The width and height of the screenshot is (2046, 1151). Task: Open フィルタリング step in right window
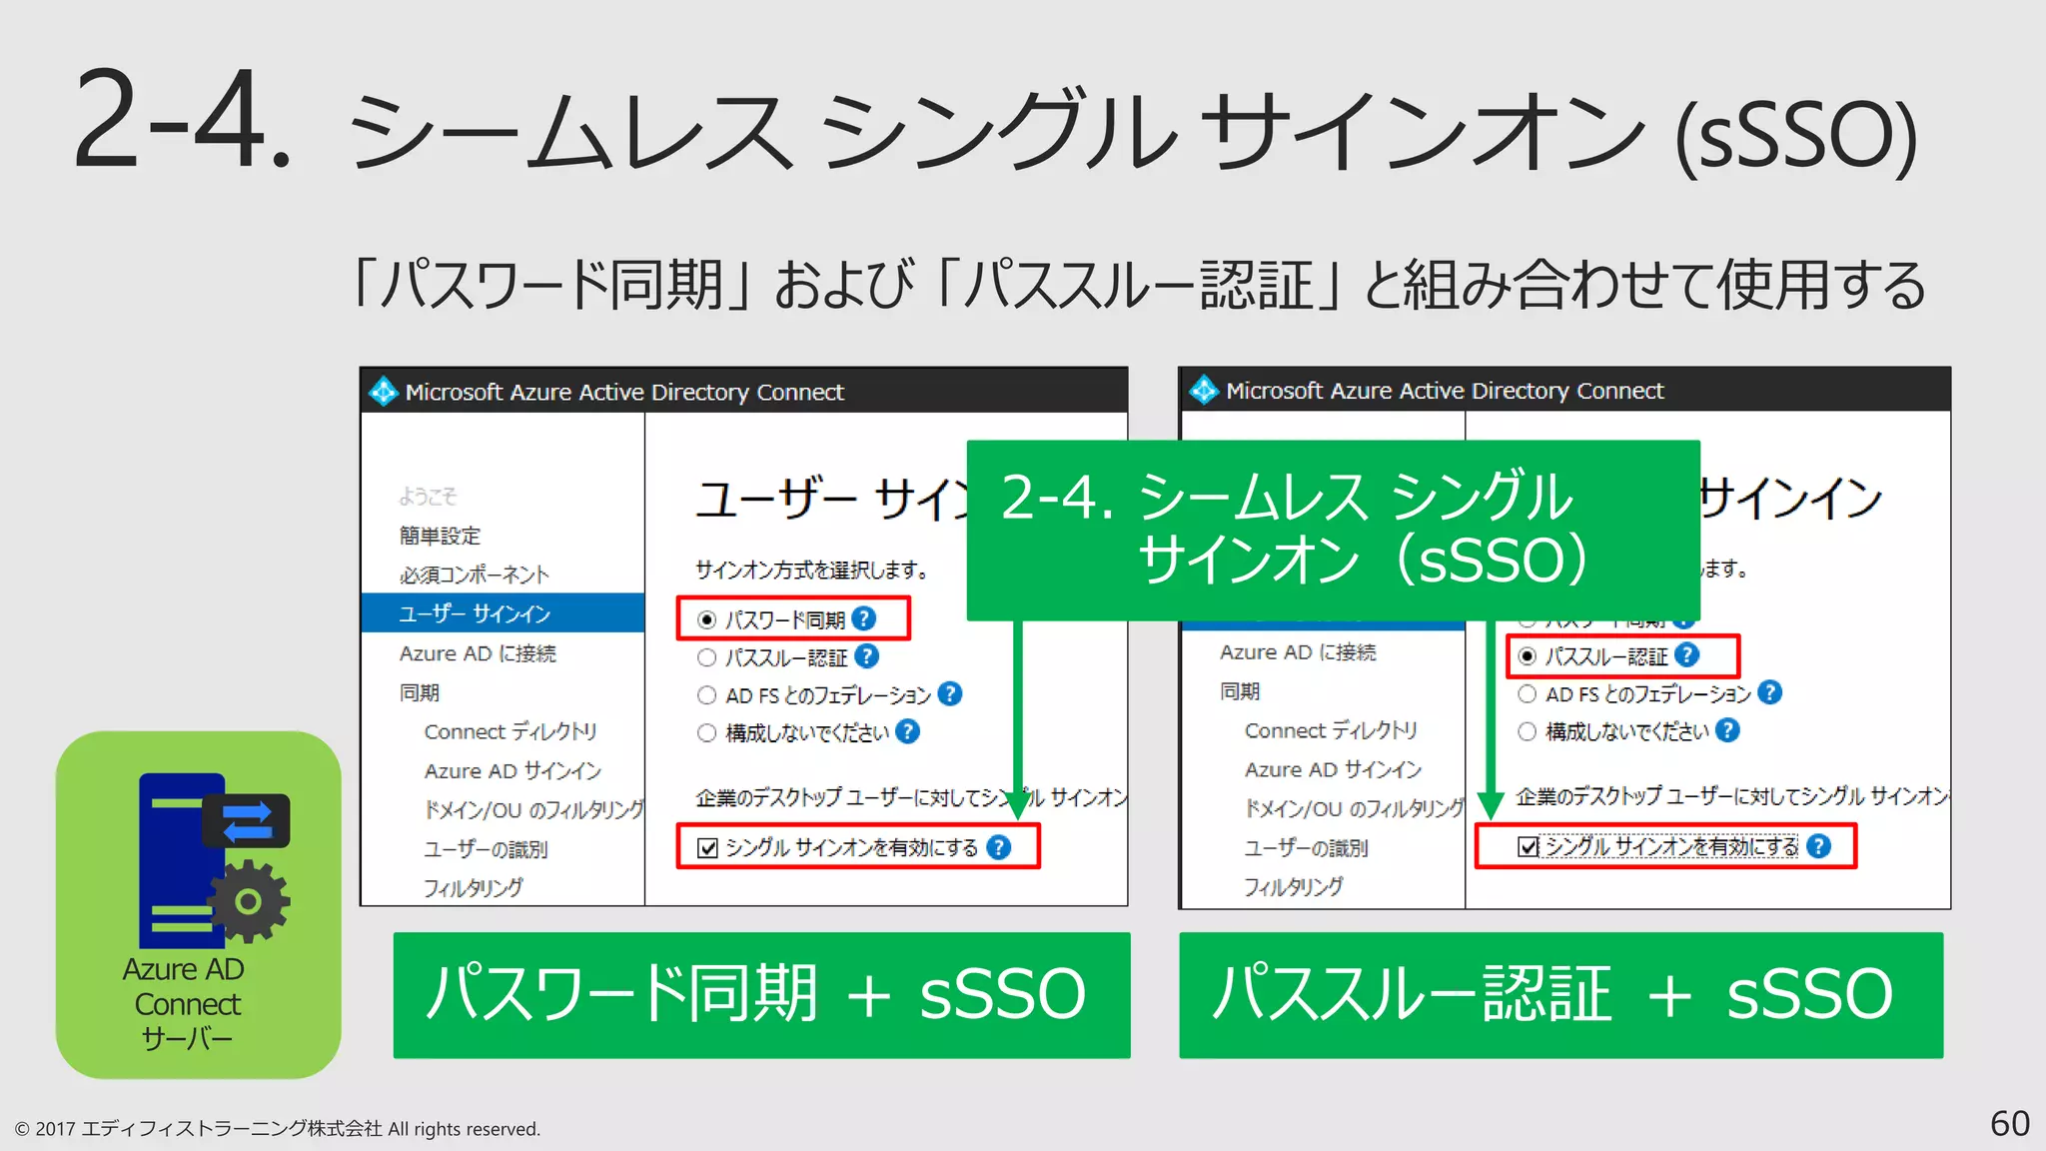[1294, 886]
